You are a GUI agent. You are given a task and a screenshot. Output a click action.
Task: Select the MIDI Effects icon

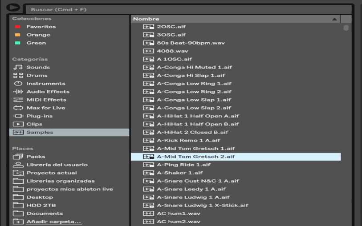pyautogui.click(x=18, y=100)
